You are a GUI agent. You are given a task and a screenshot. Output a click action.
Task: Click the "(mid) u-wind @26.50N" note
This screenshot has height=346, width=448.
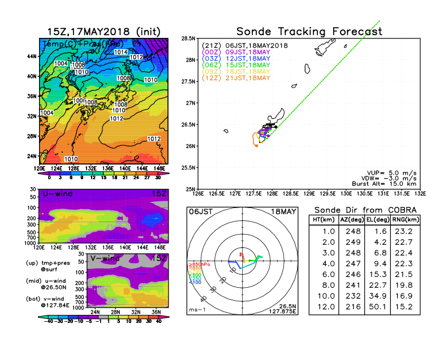pos(46,284)
